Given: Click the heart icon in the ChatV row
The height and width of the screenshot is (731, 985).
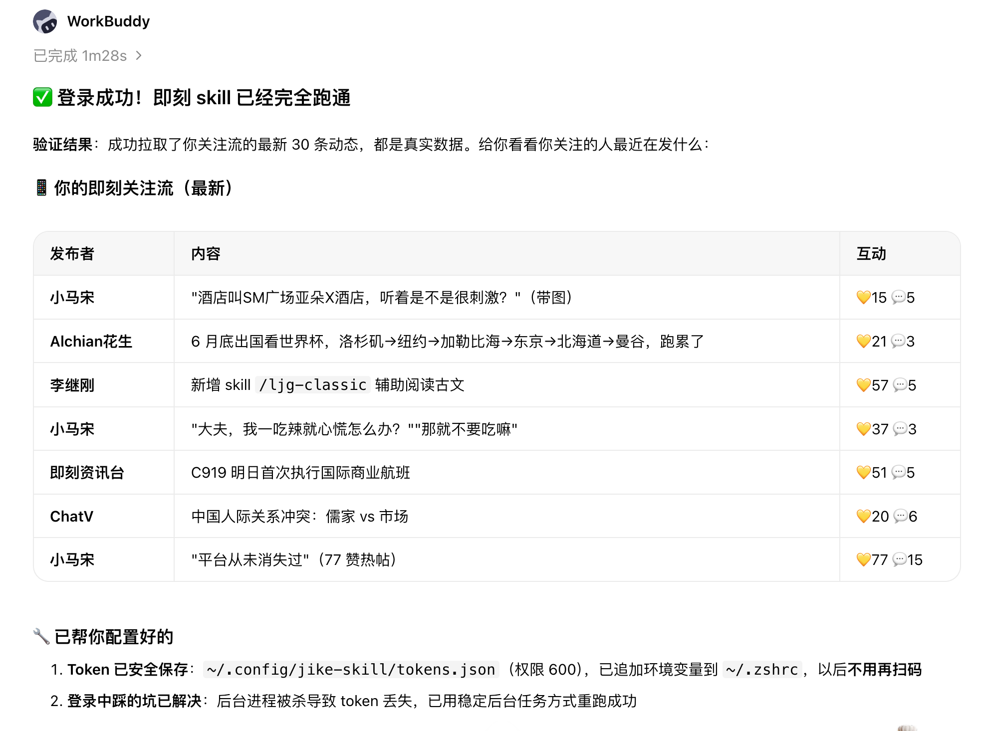Looking at the screenshot, I should point(863,516).
